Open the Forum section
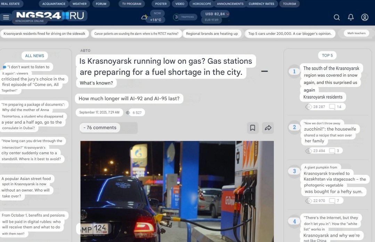 (x=101, y=4)
